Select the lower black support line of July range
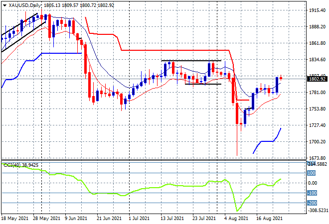Image resolution: width=329 pixels, height=224 pixels. click(203, 84)
